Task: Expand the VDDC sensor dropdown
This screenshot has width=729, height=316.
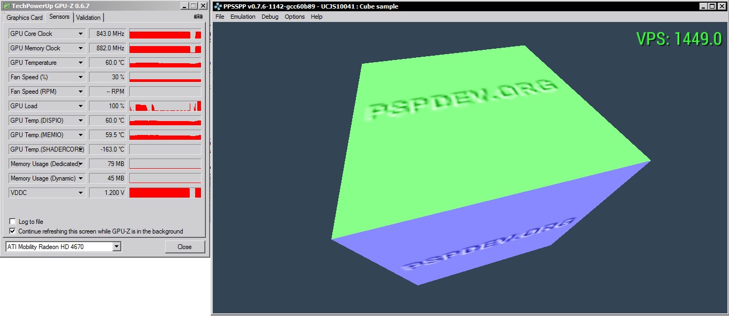Action: click(81, 193)
